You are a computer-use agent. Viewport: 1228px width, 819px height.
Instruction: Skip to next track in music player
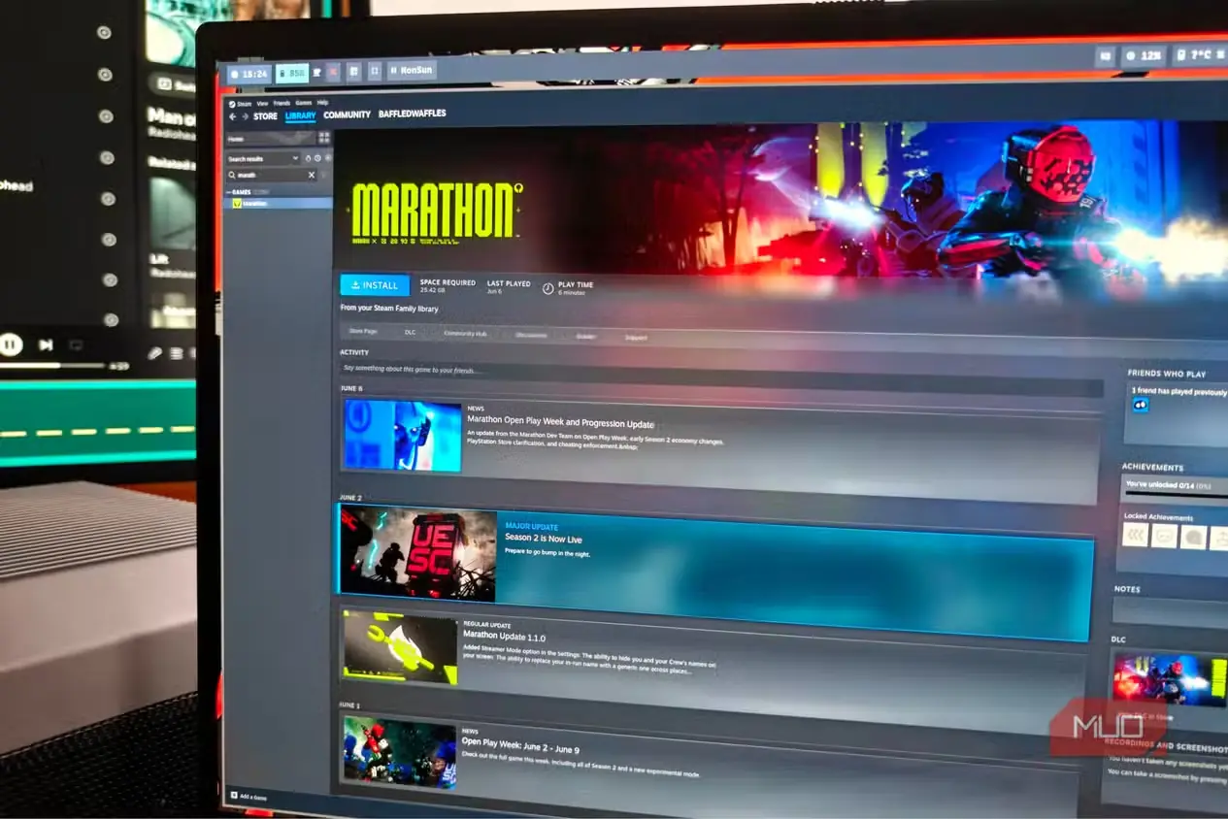[46, 344]
